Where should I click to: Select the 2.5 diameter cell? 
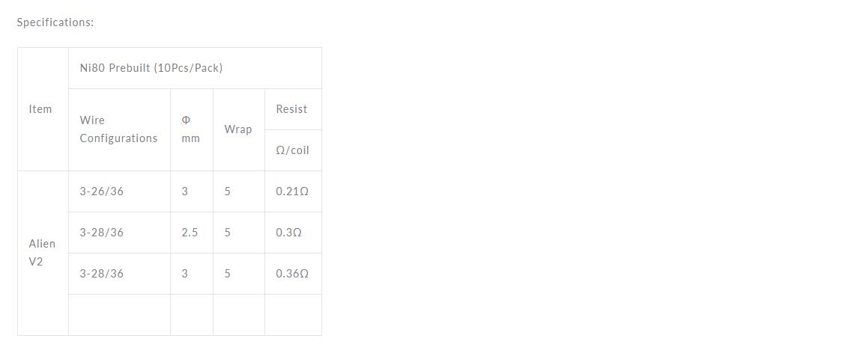pos(190,233)
